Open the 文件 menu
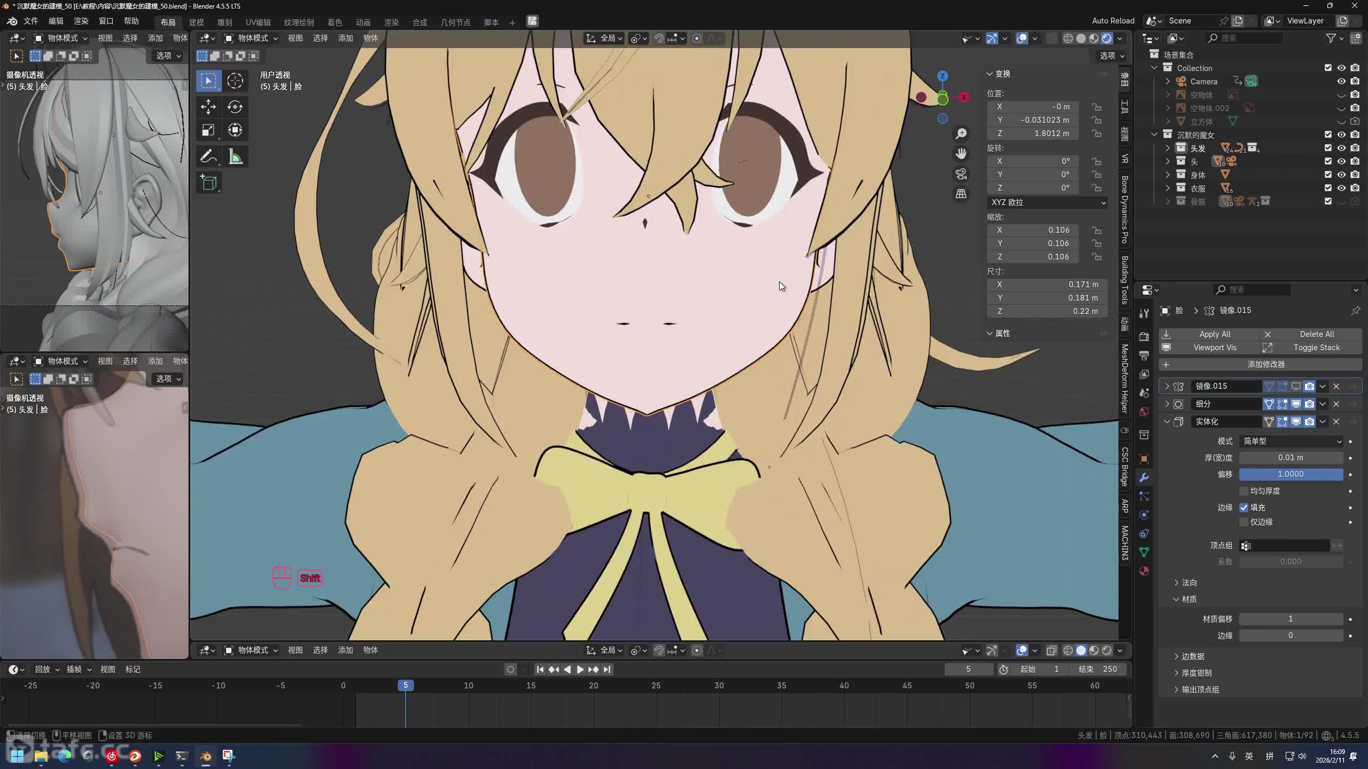 [x=30, y=21]
